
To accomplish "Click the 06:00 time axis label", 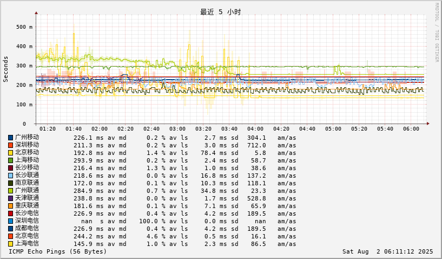I will pyautogui.click(x=411, y=129).
